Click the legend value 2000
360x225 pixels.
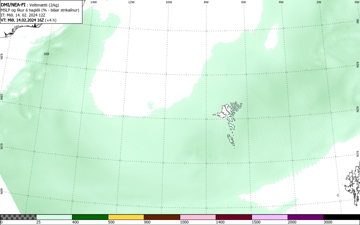pos(292,222)
